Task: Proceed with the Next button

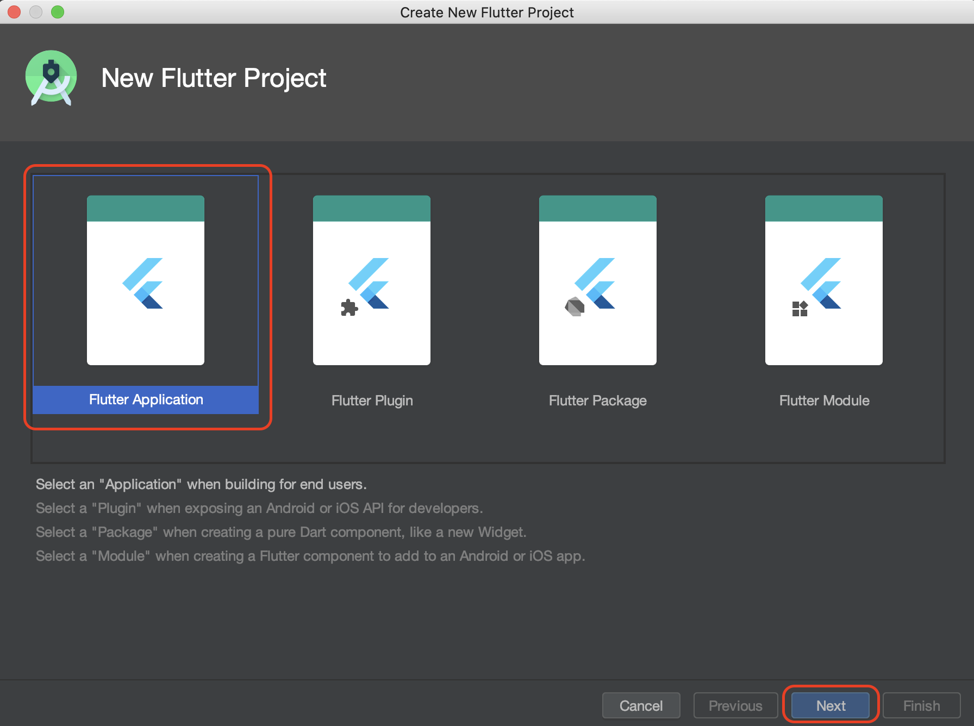Action: coord(831,705)
